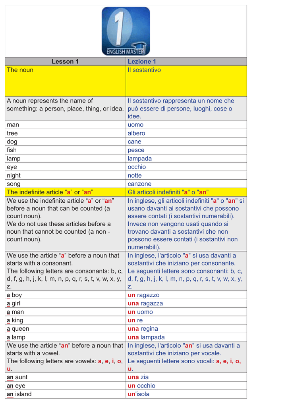Select the word 'lampada' in the noun list
The height and width of the screenshot is (407, 288).
coord(139,159)
